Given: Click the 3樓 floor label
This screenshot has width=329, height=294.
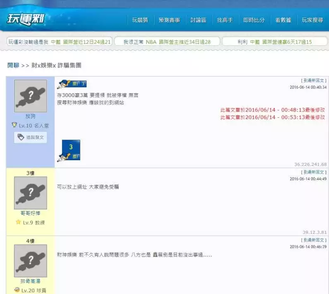Looking at the screenshot, I should 31,173.
